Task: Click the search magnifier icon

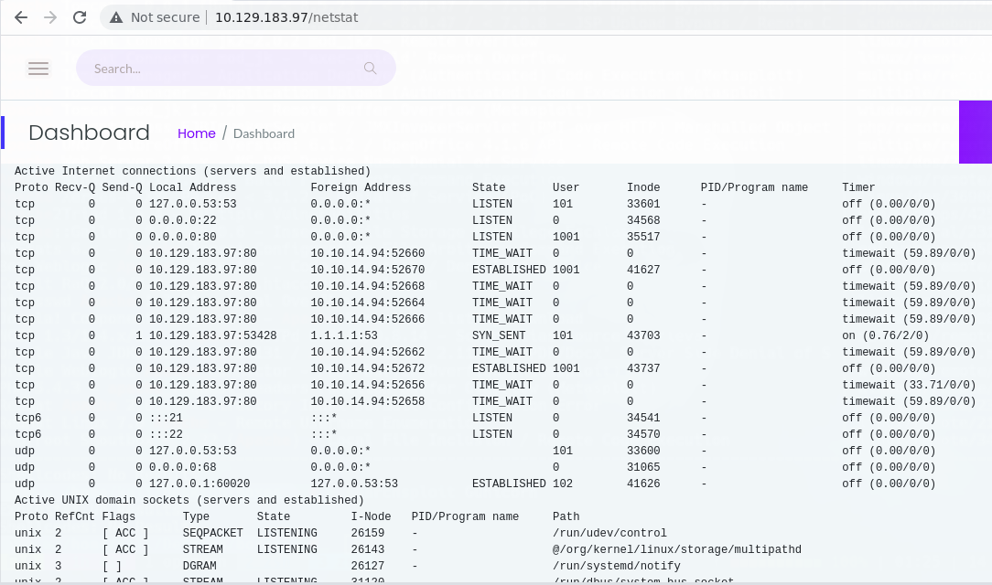Action: [x=370, y=68]
